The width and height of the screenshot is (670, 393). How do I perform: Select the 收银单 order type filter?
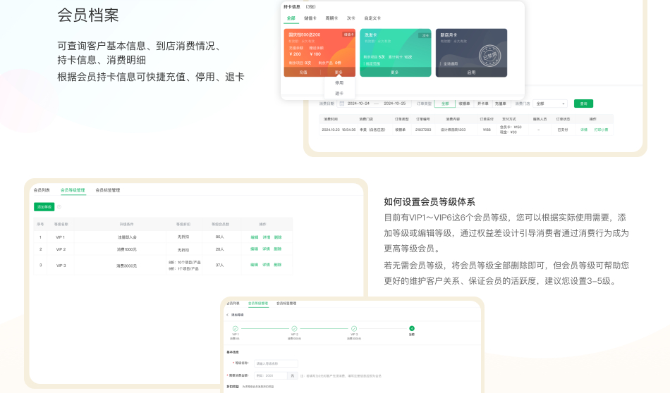464,104
